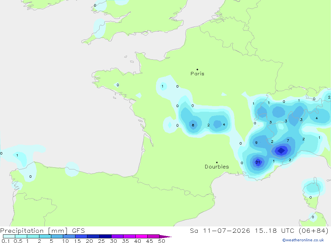Click the legend arrow tip above 50 mm
The height and width of the screenshot is (243, 331).
pos(165,236)
